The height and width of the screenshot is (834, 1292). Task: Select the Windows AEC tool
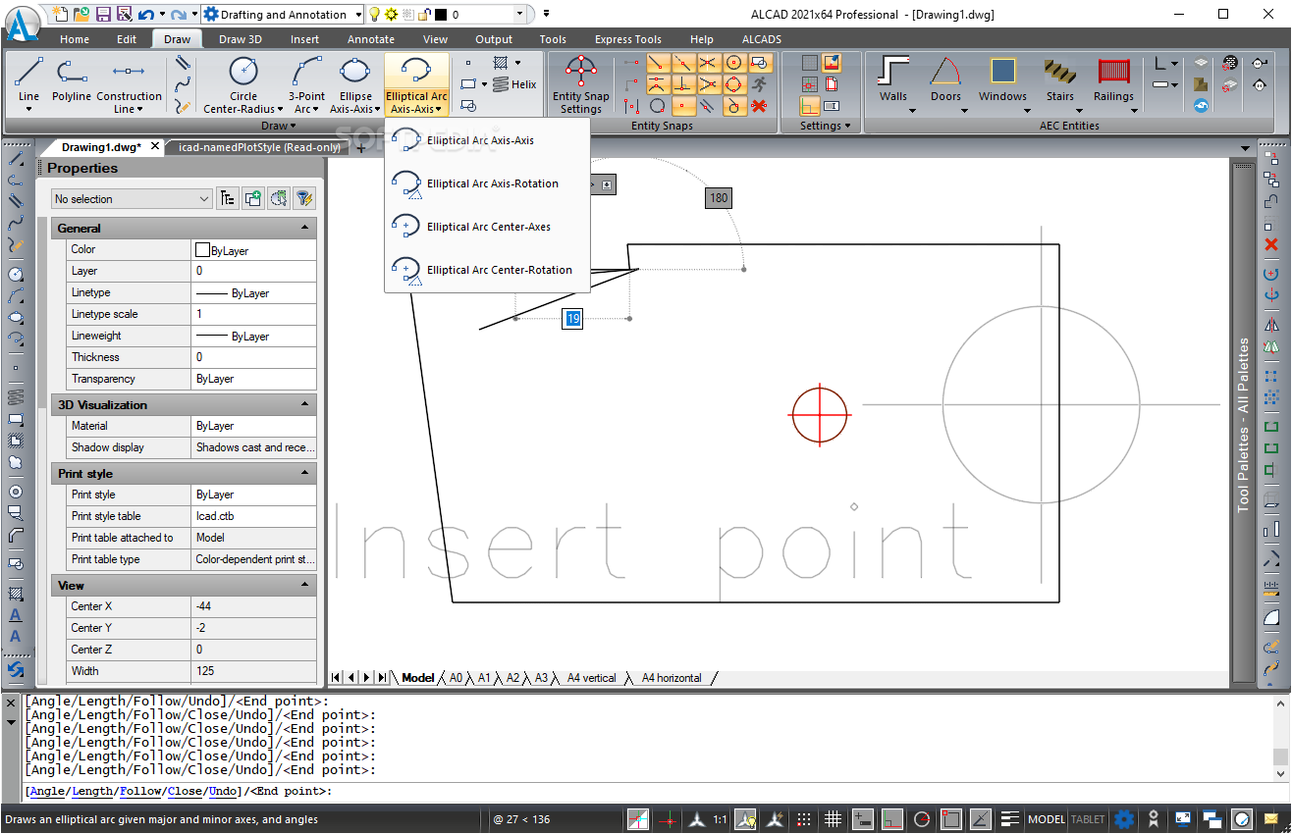pyautogui.click(x=1002, y=78)
